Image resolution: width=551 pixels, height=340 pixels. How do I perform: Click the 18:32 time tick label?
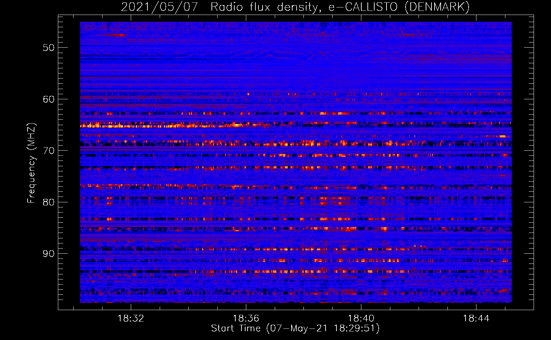tap(131, 319)
